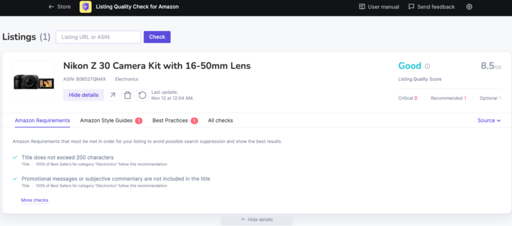The height and width of the screenshot is (226, 512).
Task: Click the 'Promotional messages or subjective commentary' check
Action: [115, 178]
